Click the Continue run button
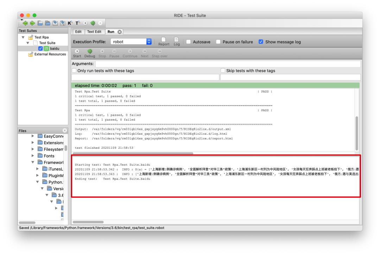Image resolution: width=380 pixels, height=254 pixels. pos(130,53)
